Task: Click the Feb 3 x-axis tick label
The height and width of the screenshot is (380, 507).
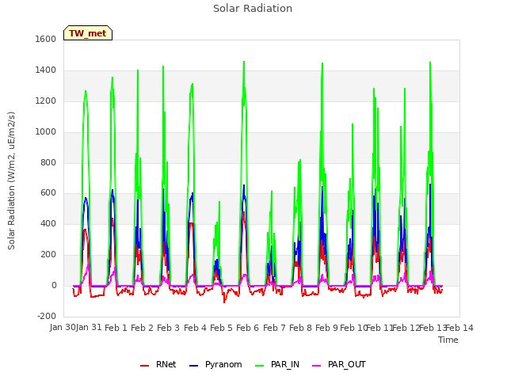Action: tap(169, 328)
